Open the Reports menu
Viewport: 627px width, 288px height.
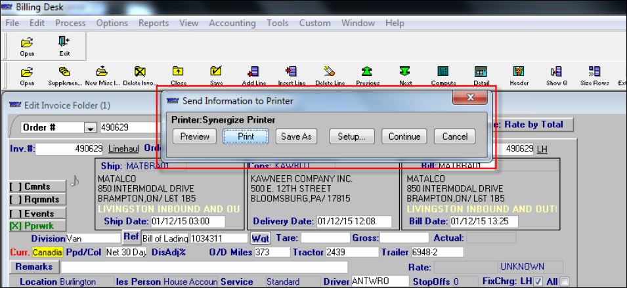click(153, 23)
